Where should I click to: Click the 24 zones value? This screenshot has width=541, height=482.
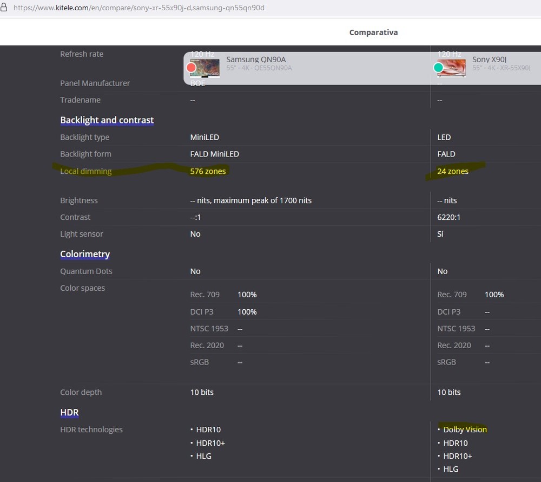tap(453, 171)
